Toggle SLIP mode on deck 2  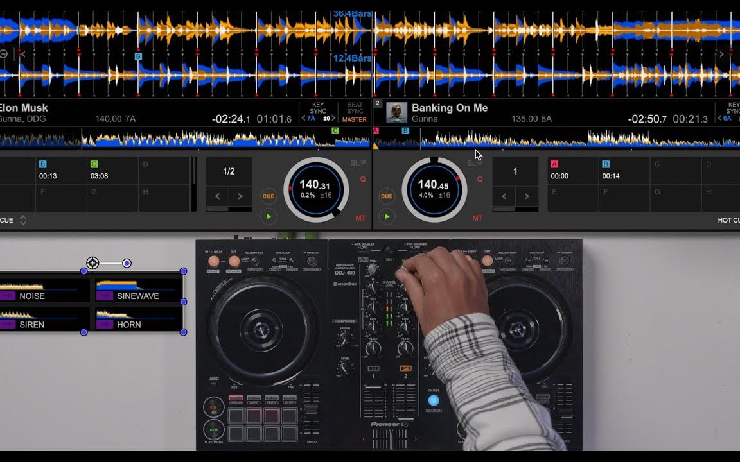click(x=474, y=163)
